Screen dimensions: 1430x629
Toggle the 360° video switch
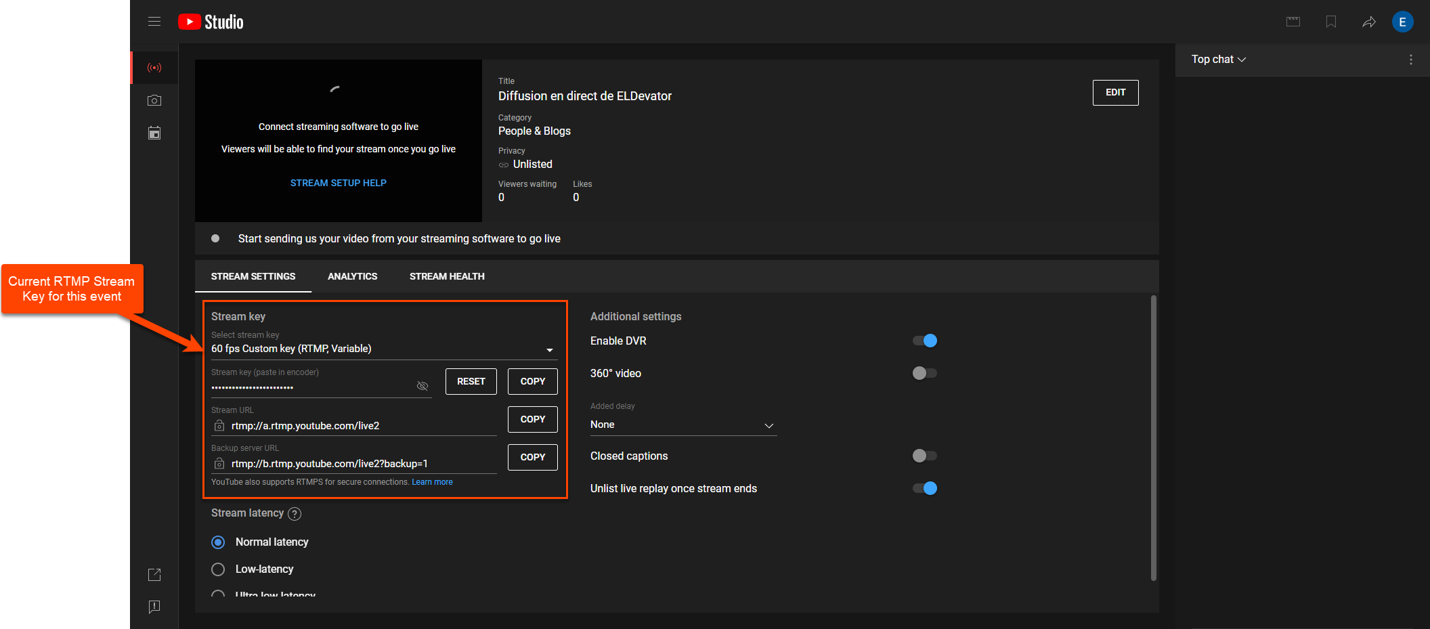(x=925, y=373)
